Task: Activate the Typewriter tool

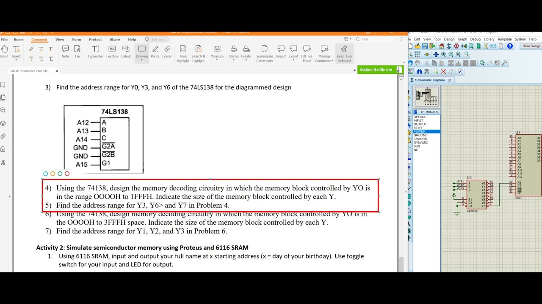Action: coord(95,52)
